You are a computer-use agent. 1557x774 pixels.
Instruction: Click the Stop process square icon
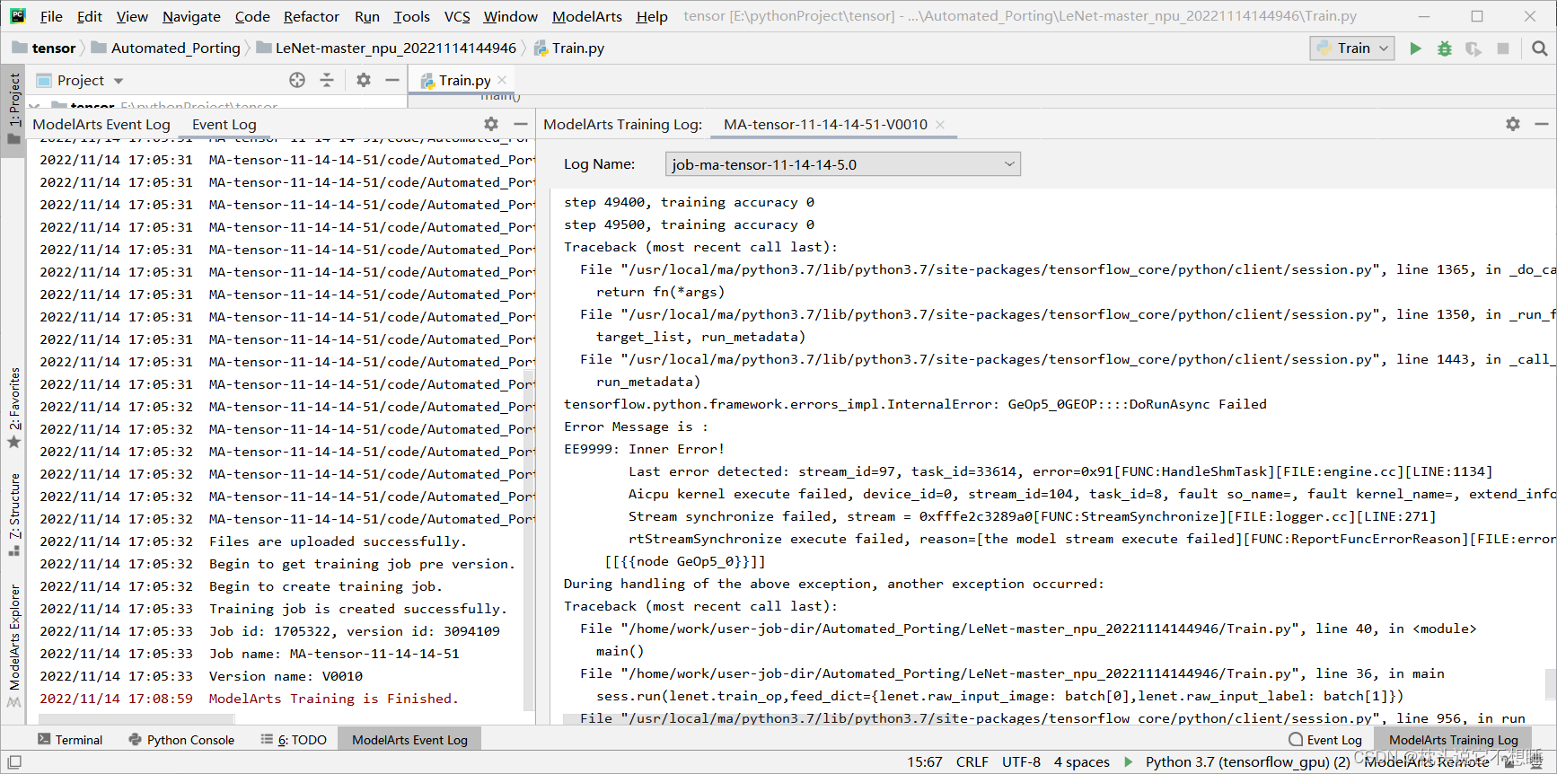pyautogui.click(x=1503, y=48)
